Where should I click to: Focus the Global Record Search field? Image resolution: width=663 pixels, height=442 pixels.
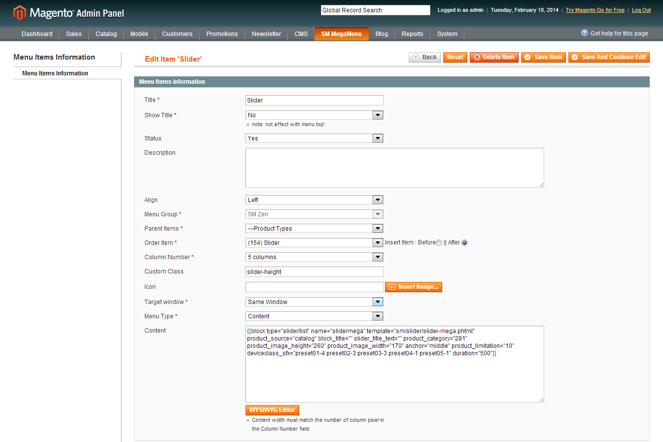click(376, 10)
